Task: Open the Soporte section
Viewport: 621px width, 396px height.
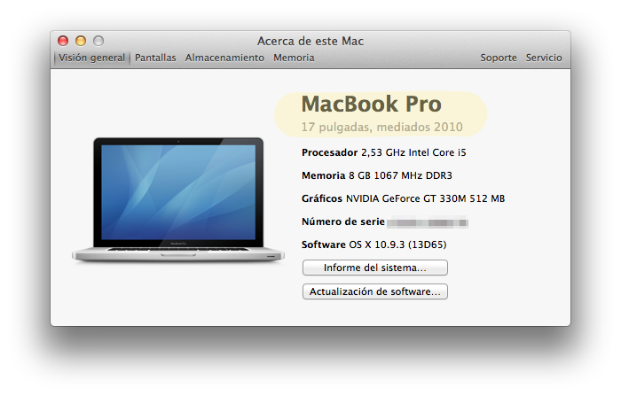Action: coord(499,58)
